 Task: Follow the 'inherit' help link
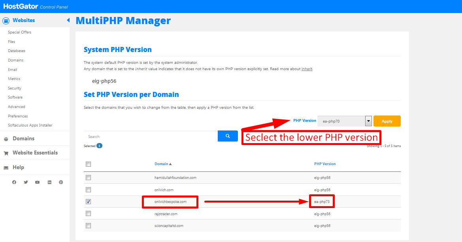(307, 69)
